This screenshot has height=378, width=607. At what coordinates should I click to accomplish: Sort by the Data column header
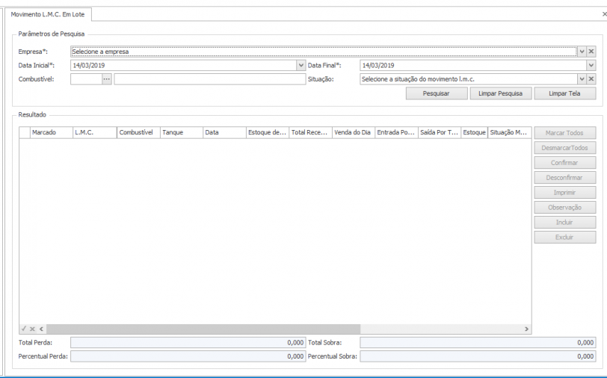pos(224,132)
